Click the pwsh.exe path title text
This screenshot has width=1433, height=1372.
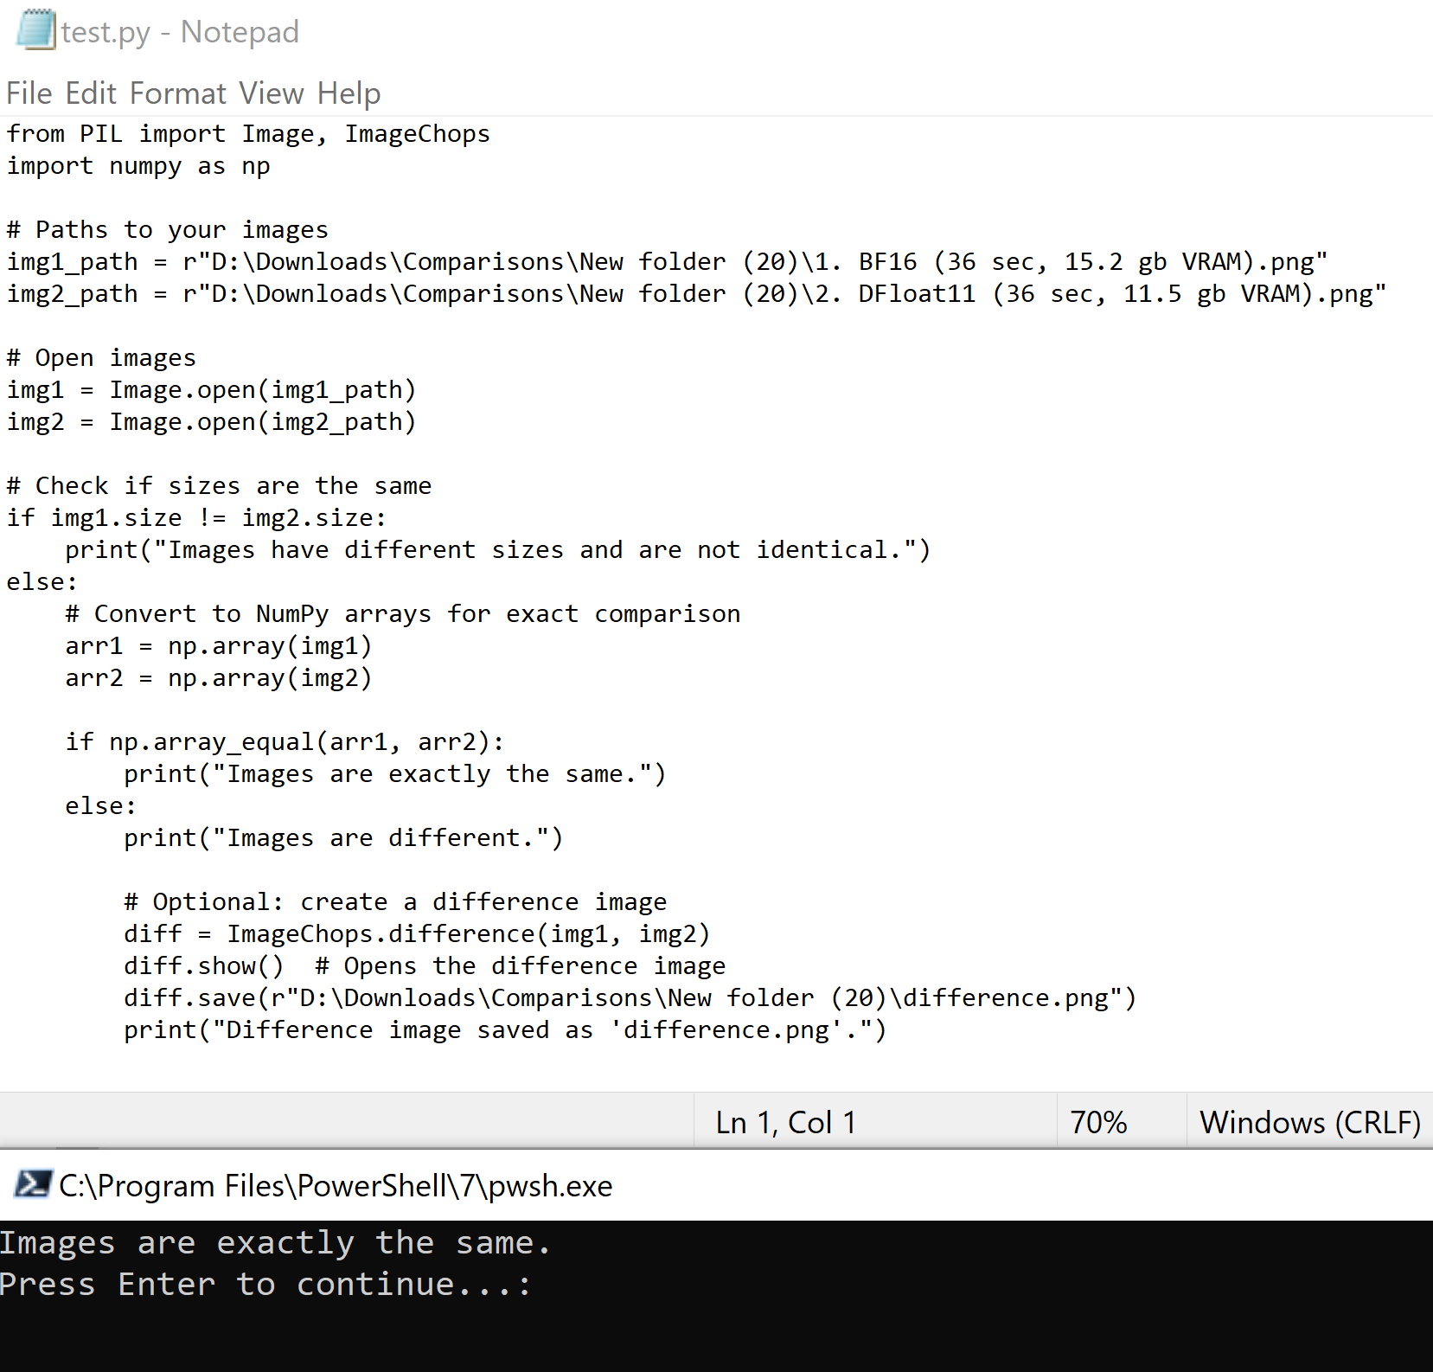point(336,1186)
